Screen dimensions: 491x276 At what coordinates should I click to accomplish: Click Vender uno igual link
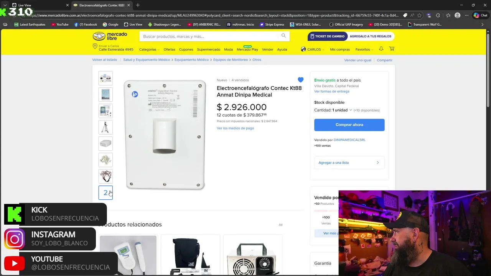pyautogui.click(x=358, y=60)
